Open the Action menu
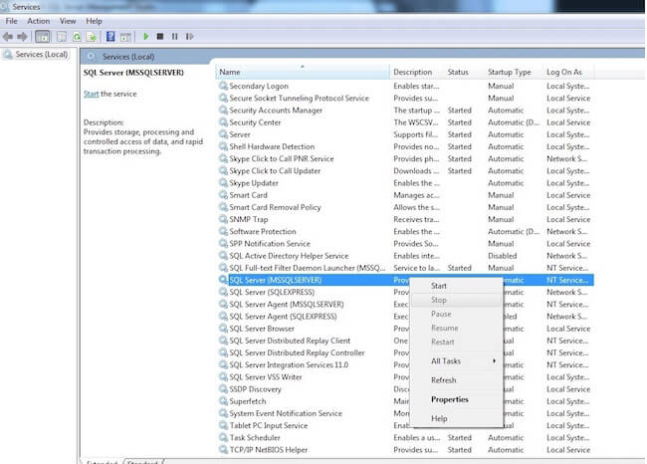 pyautogui.click(x=39, y=21)
